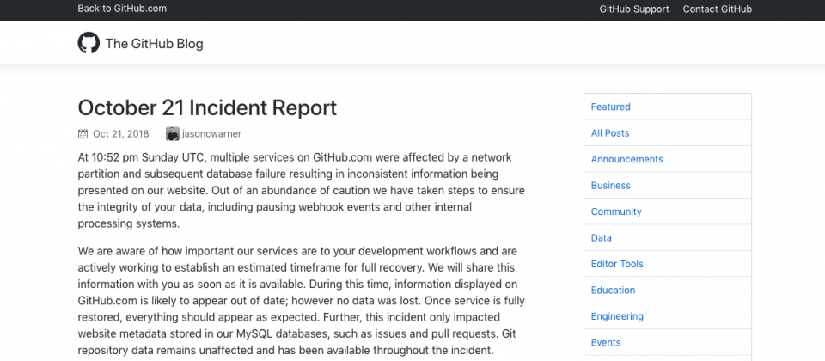View author jasoncwarner's profile
This screenshot has width=825, height=361.
tap(211, 134)
